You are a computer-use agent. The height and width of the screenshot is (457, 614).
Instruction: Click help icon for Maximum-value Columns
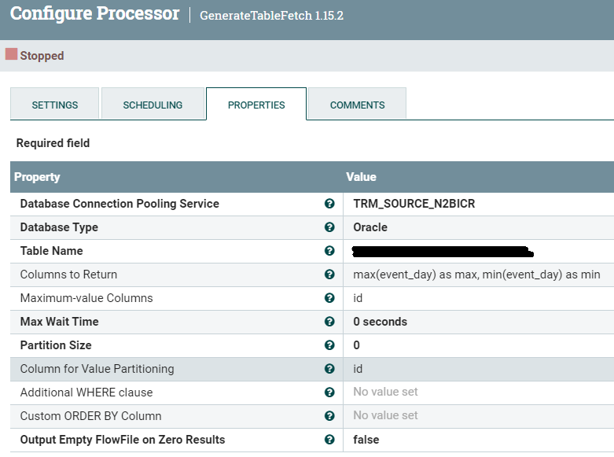329,298
